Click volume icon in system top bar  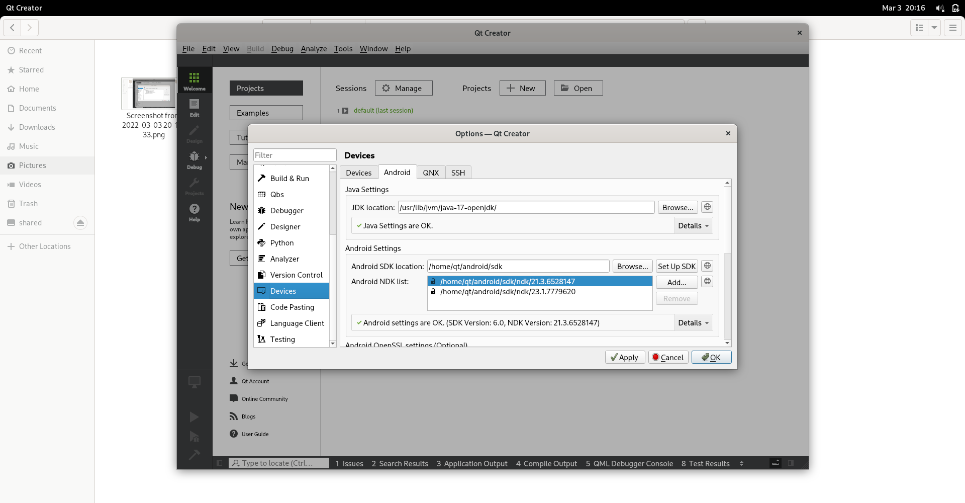click(x=940, y=8)
